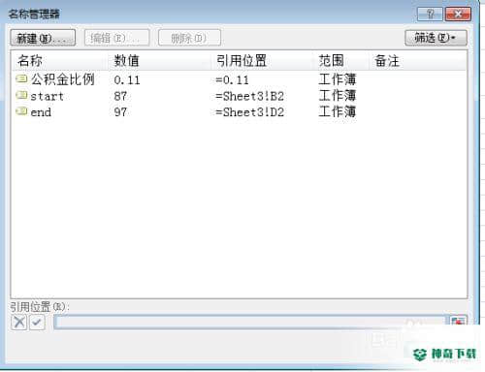Viewport: 485px width, 372px height.
Task: Click the reference =0.11
Action: coord(232,80)
